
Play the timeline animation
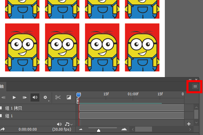[14, 97]
